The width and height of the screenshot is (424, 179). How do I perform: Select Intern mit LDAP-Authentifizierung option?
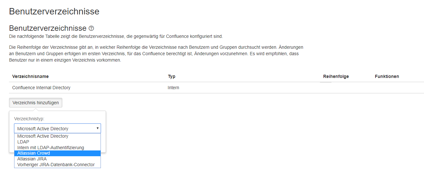coord(50,148)
